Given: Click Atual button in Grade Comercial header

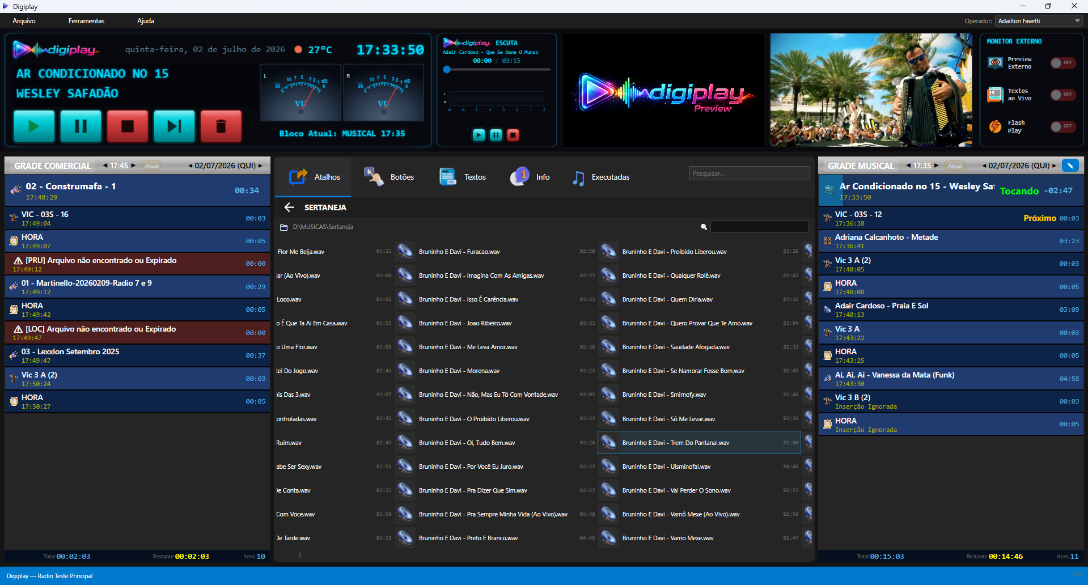Looking at the screenshot, I should tap(151, 166).
